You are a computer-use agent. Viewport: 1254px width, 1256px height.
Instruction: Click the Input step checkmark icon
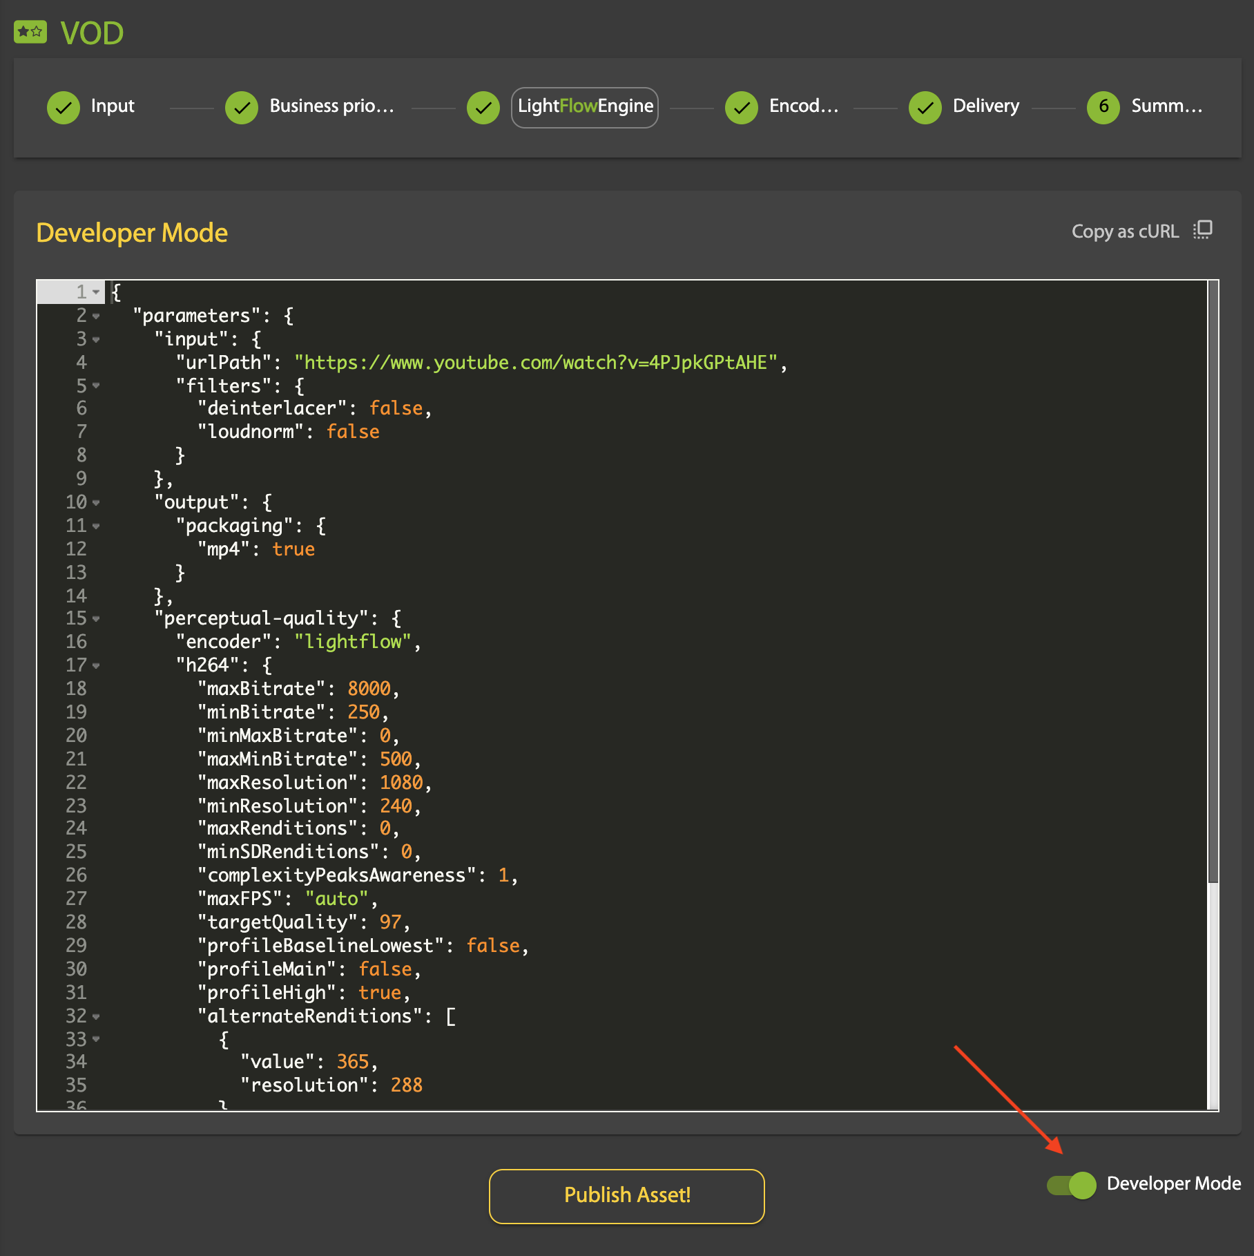click(64, 107)
